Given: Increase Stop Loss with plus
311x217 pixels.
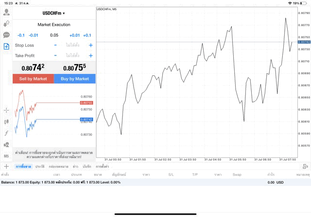Looking at the screenshot, I should coord(91,45).
